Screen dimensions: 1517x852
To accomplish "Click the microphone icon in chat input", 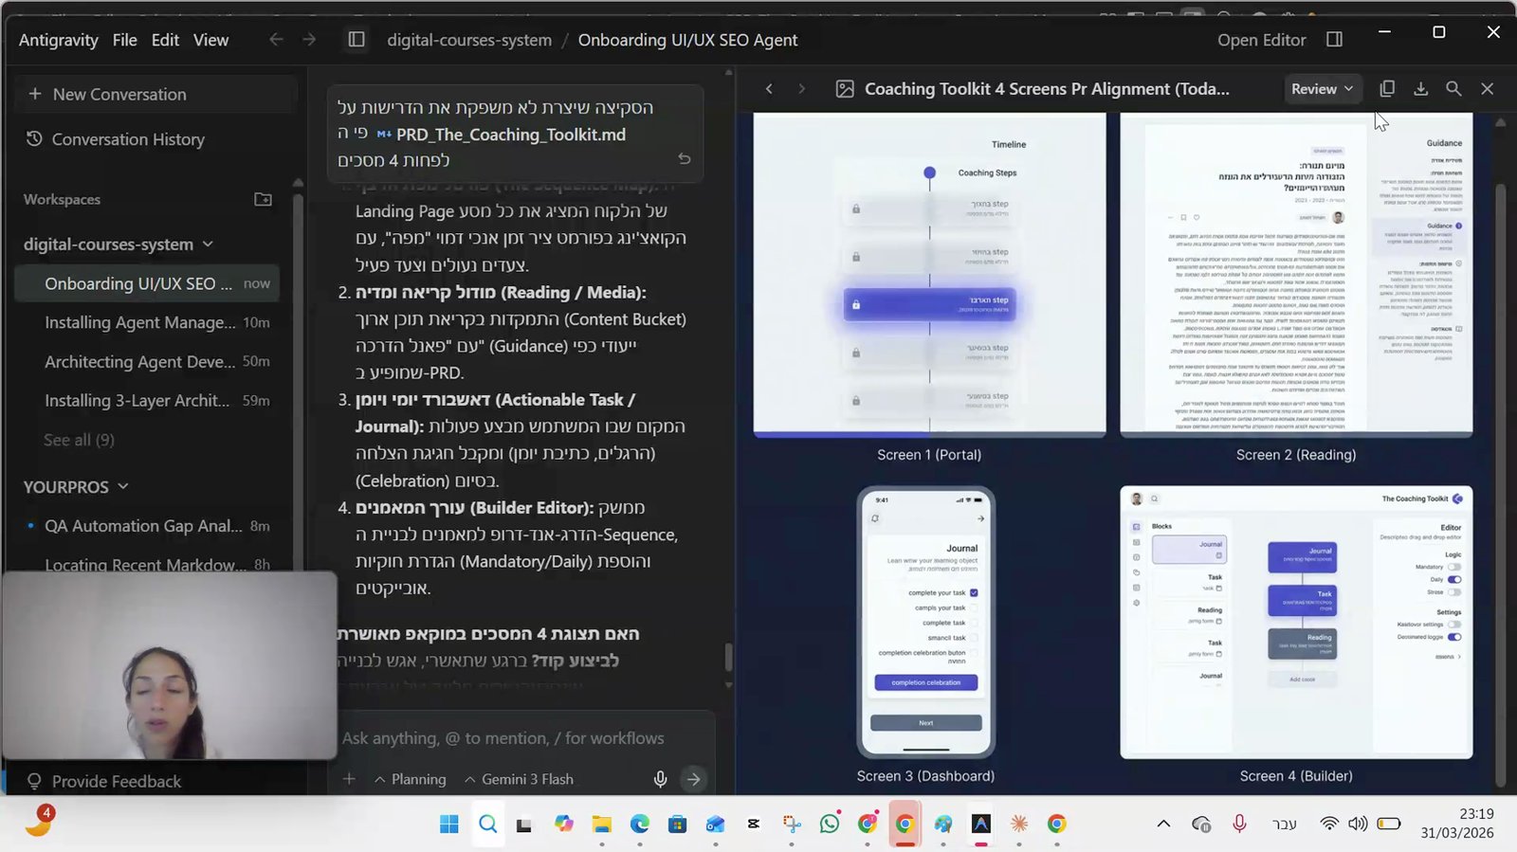I will 660,779.
